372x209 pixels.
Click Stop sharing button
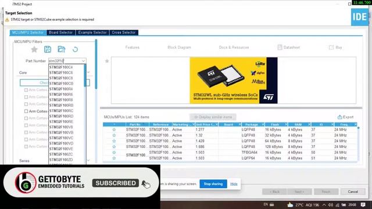click(213, 184)
